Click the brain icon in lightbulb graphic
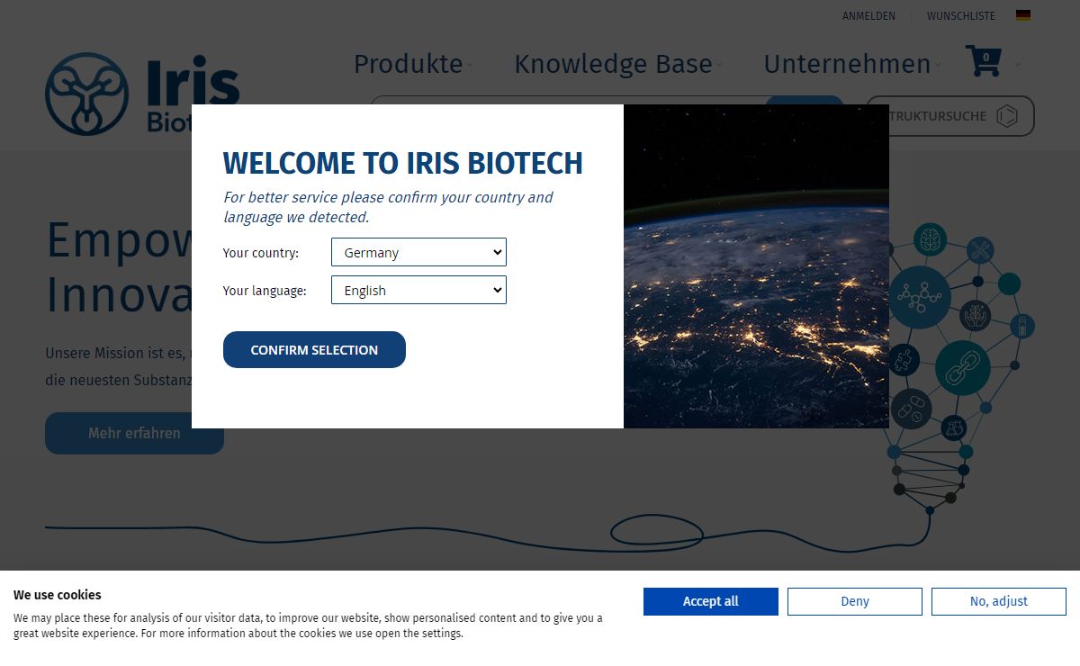Image resolution: width=1080 pixels, height=666 pixels. (930, 239)
